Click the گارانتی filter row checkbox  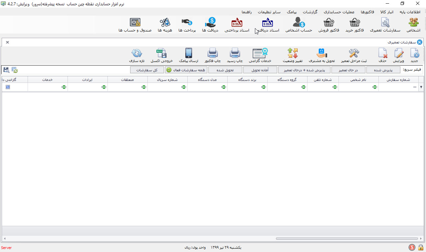8,87
